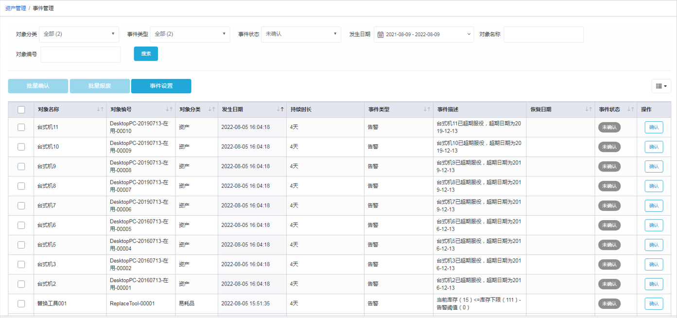677x318 pixels.
Task: Select the checkbox for 台式机11 row
Action: [21, 127]
